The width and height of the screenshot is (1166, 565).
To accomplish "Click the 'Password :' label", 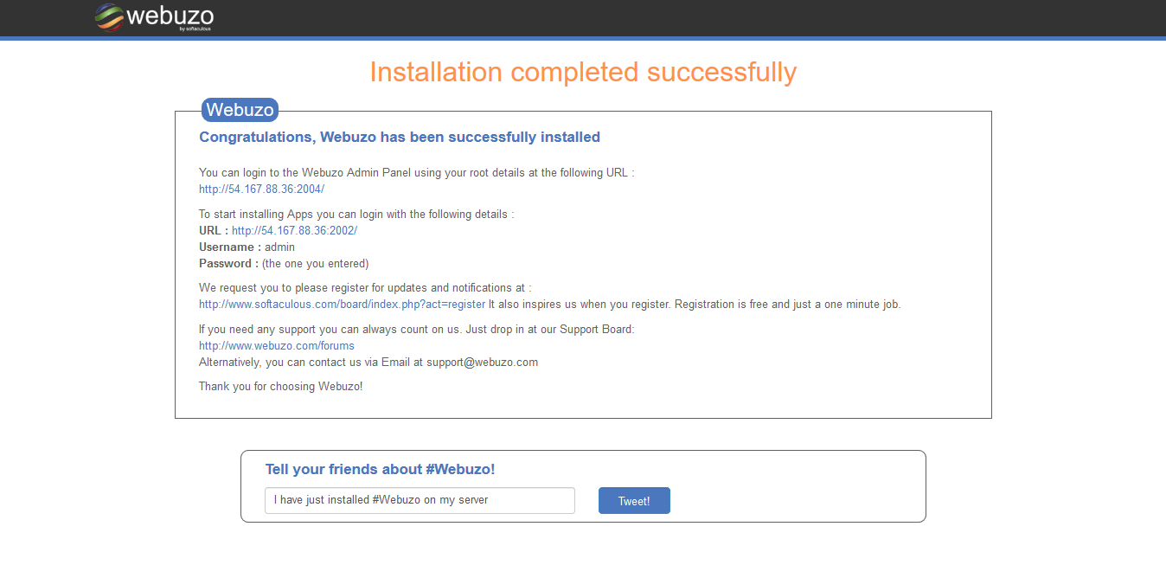I will click(x=228, y=263).
